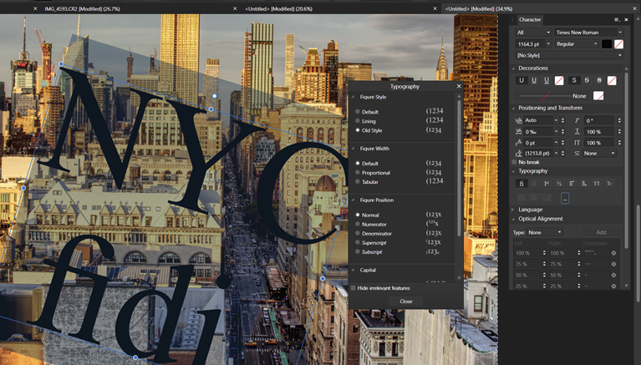Open the leading override (1213.8 pt) dropdown

coord(556,154)
